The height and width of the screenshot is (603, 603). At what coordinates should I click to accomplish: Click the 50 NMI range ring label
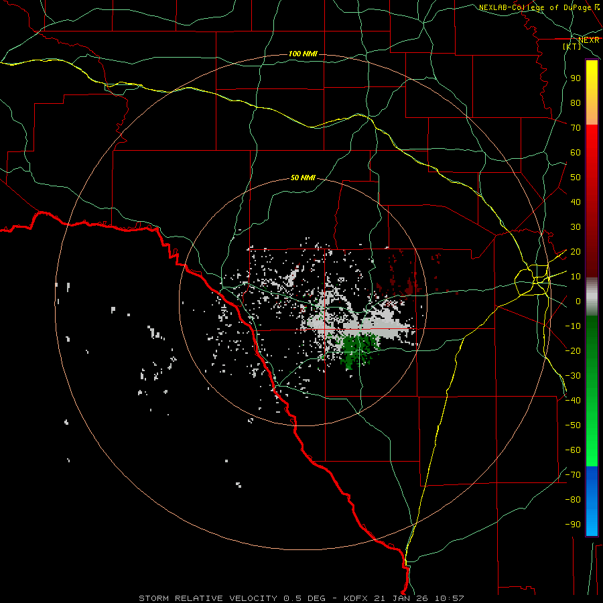point(303,178)
